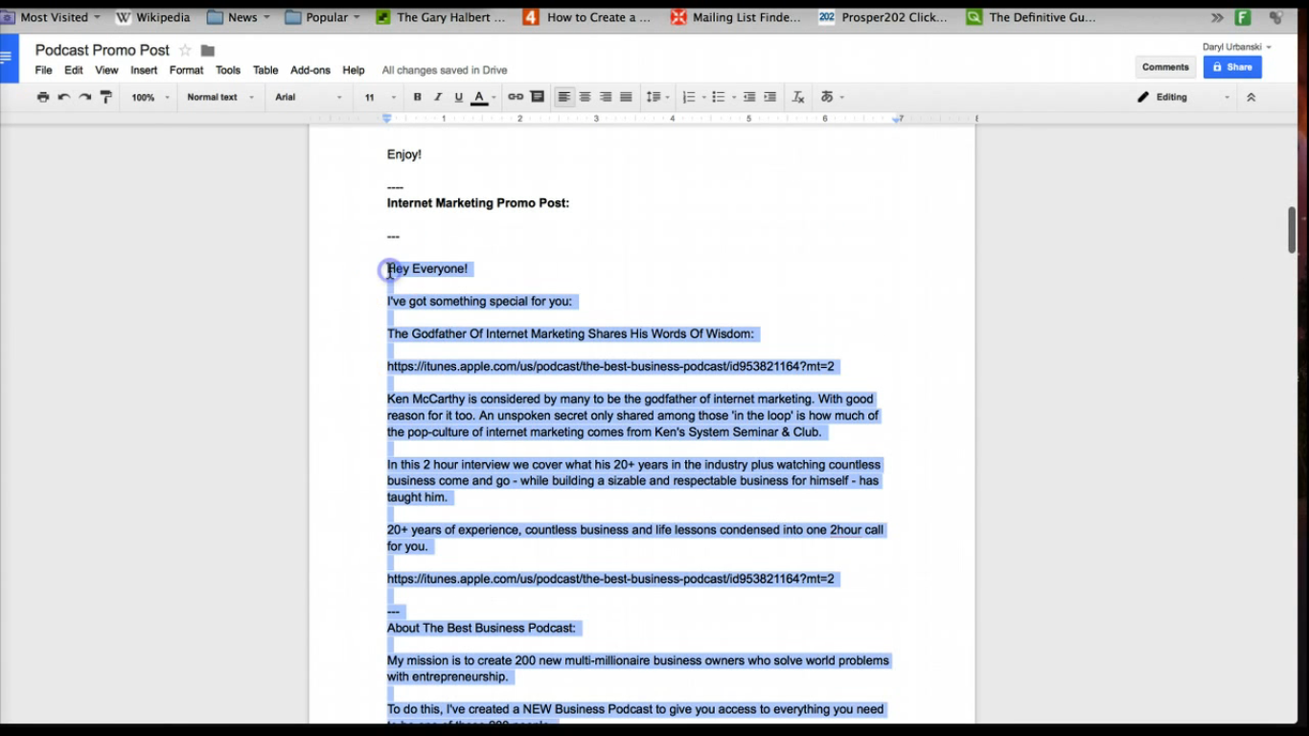This screenshot has height=736, width=1309.
Task: Show more bookmarks with the chevron
Action: point(1216,17)
